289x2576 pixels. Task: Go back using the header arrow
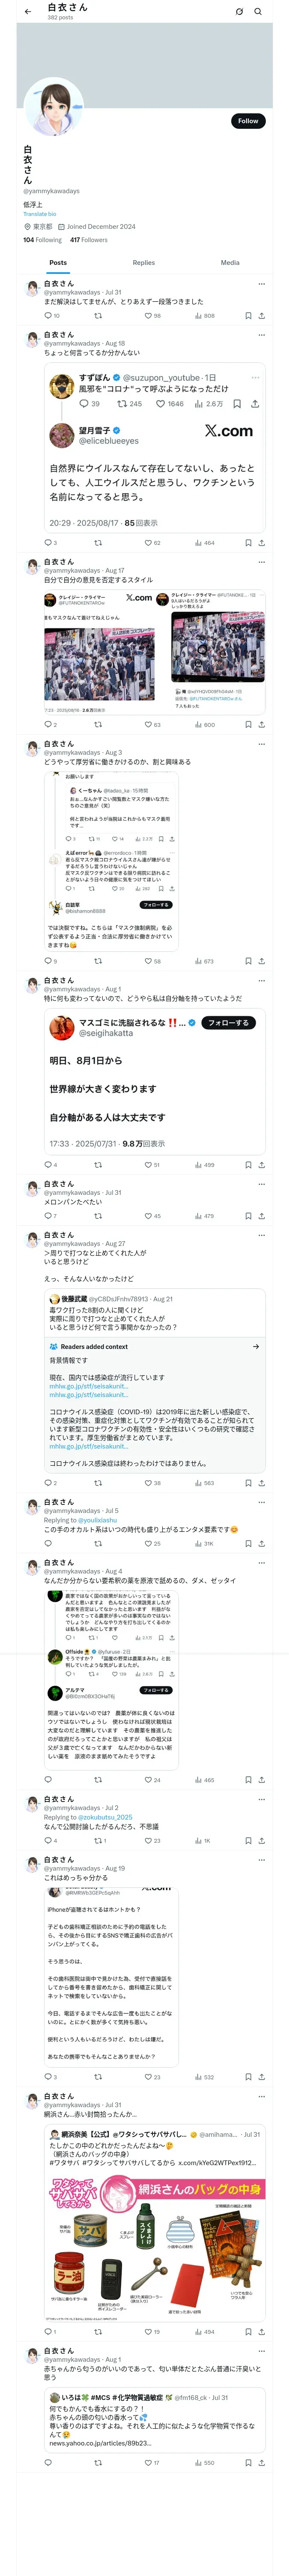point(28,11)
